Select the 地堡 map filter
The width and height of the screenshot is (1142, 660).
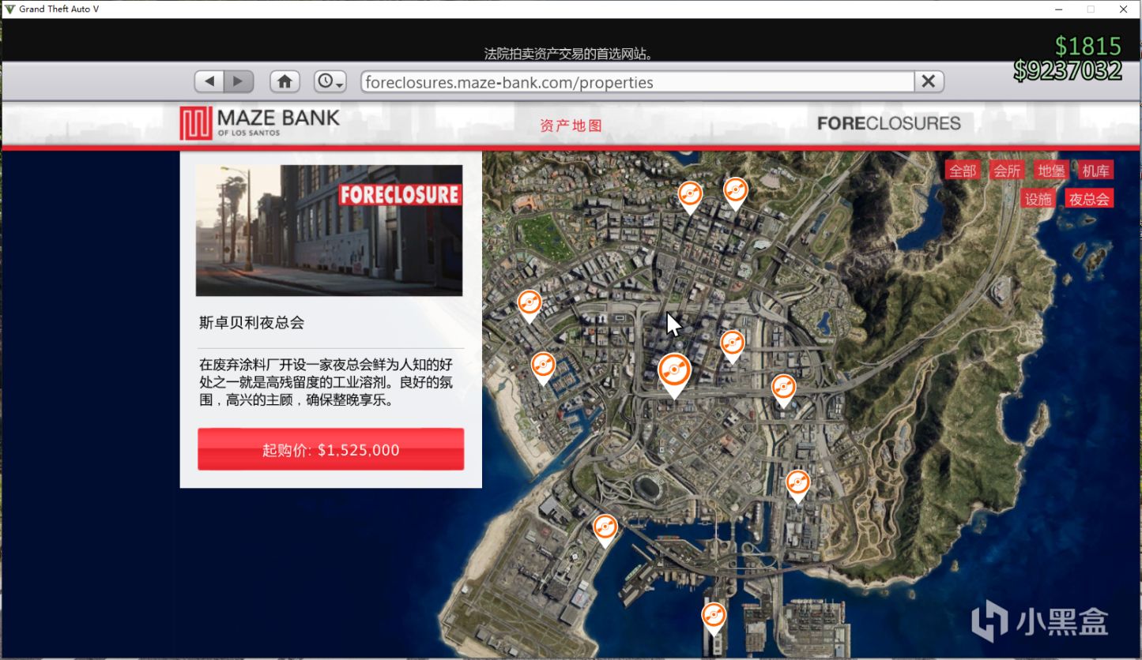click(x=1051, y=171)
